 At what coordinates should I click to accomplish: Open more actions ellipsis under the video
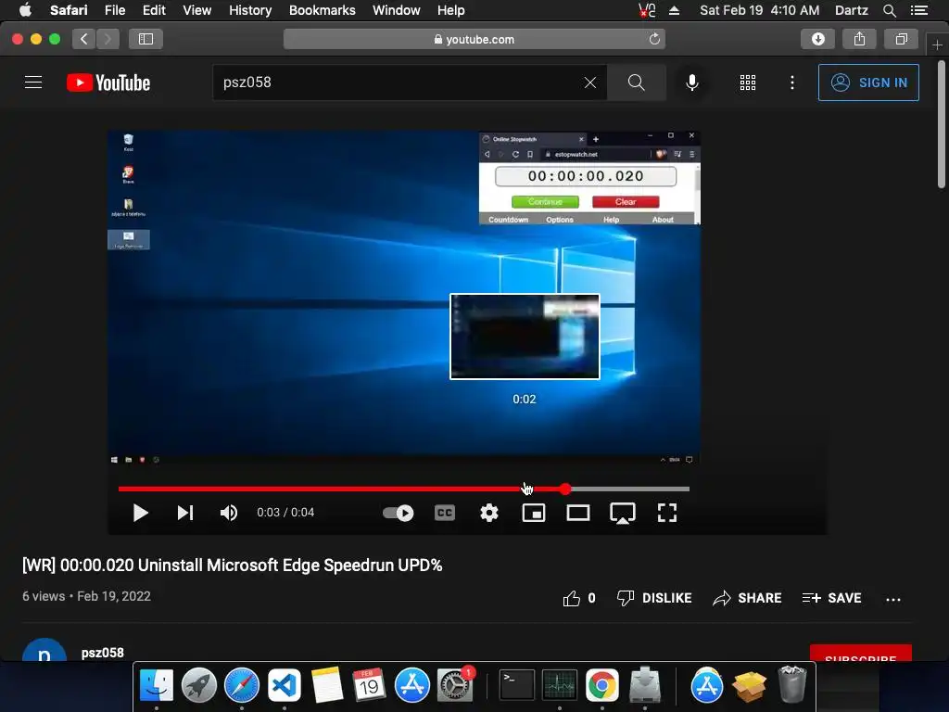(893, 600)
